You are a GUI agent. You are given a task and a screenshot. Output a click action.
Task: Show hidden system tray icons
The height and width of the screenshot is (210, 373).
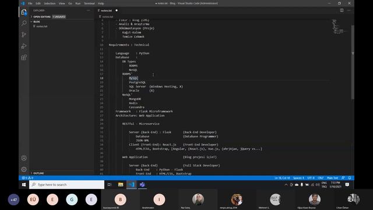point(286,184)
